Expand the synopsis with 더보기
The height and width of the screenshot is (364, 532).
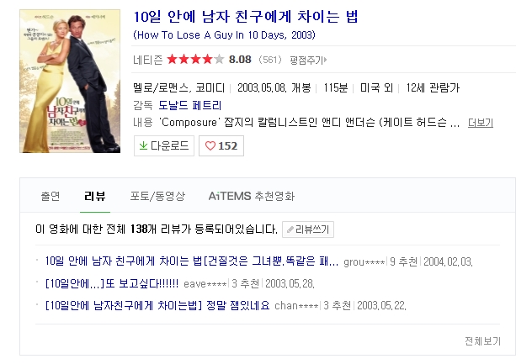click(x=480, y=123)
